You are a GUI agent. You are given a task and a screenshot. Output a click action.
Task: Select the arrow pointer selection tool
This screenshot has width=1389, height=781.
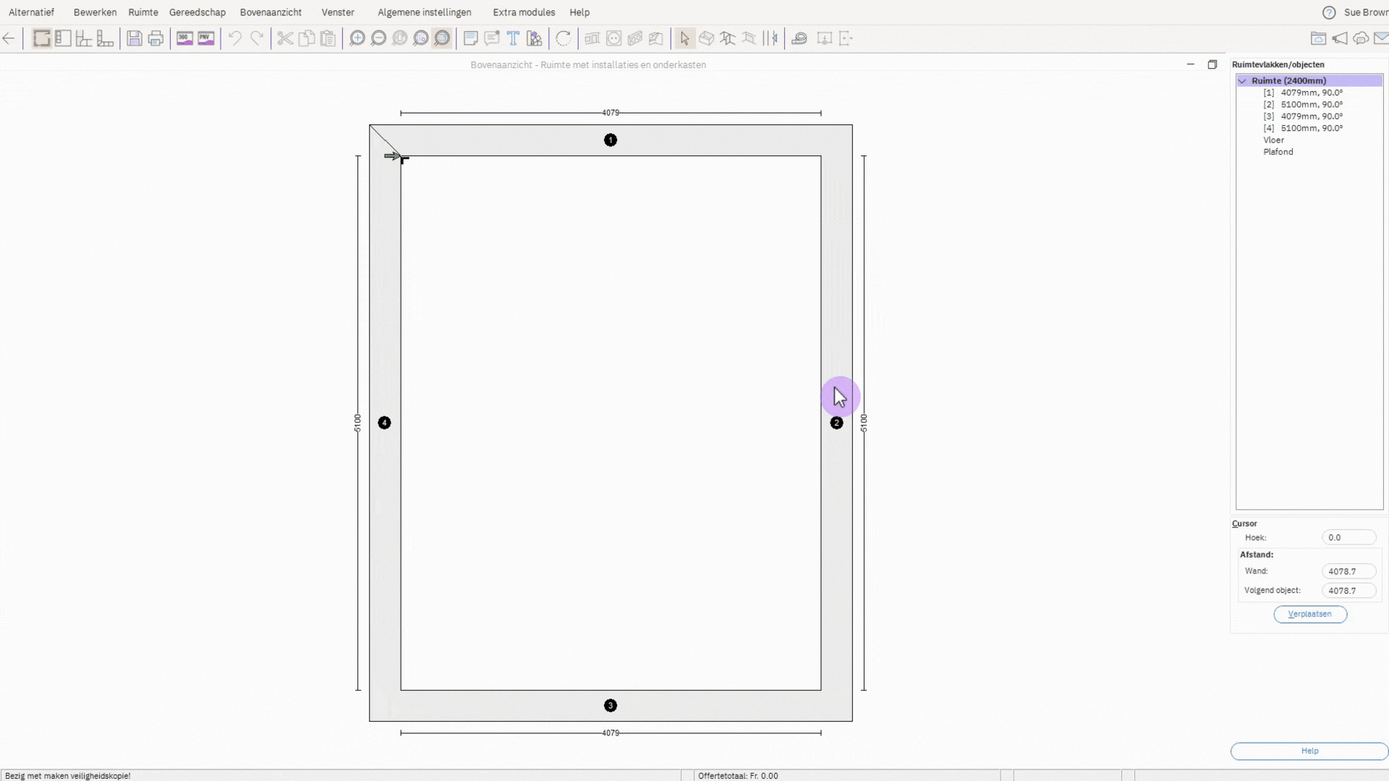click(x=684, y=38)
